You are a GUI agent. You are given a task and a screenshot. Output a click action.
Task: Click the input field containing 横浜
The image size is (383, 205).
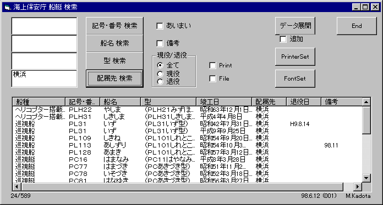tap(44, 78)
